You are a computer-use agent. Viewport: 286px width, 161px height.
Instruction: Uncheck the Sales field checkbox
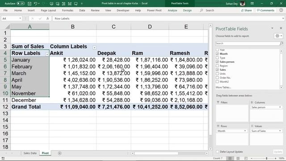tap(217, 70)
